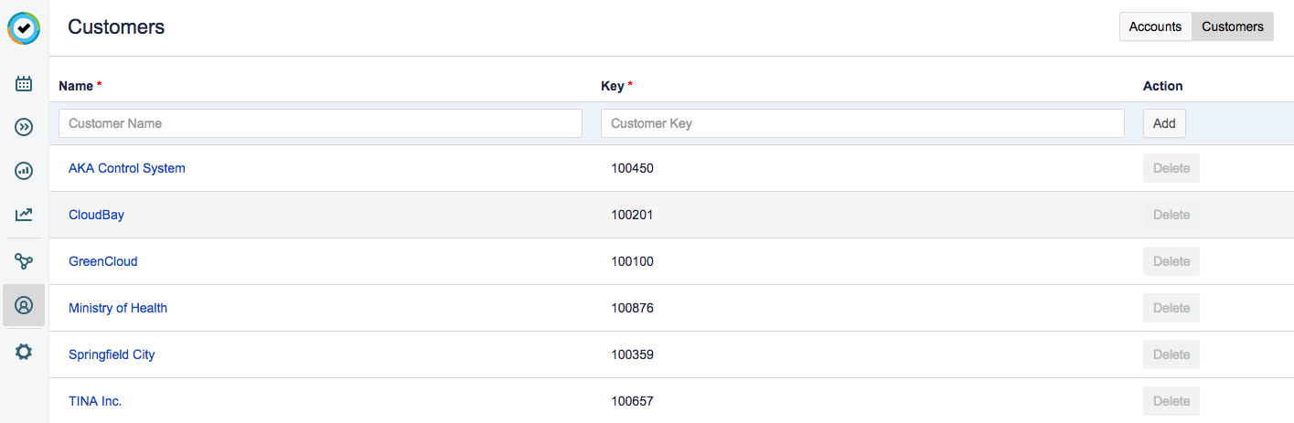Open settings gear icon in sidebar
This screenshot has width=1294, height=423.
[x=24, y=352]
